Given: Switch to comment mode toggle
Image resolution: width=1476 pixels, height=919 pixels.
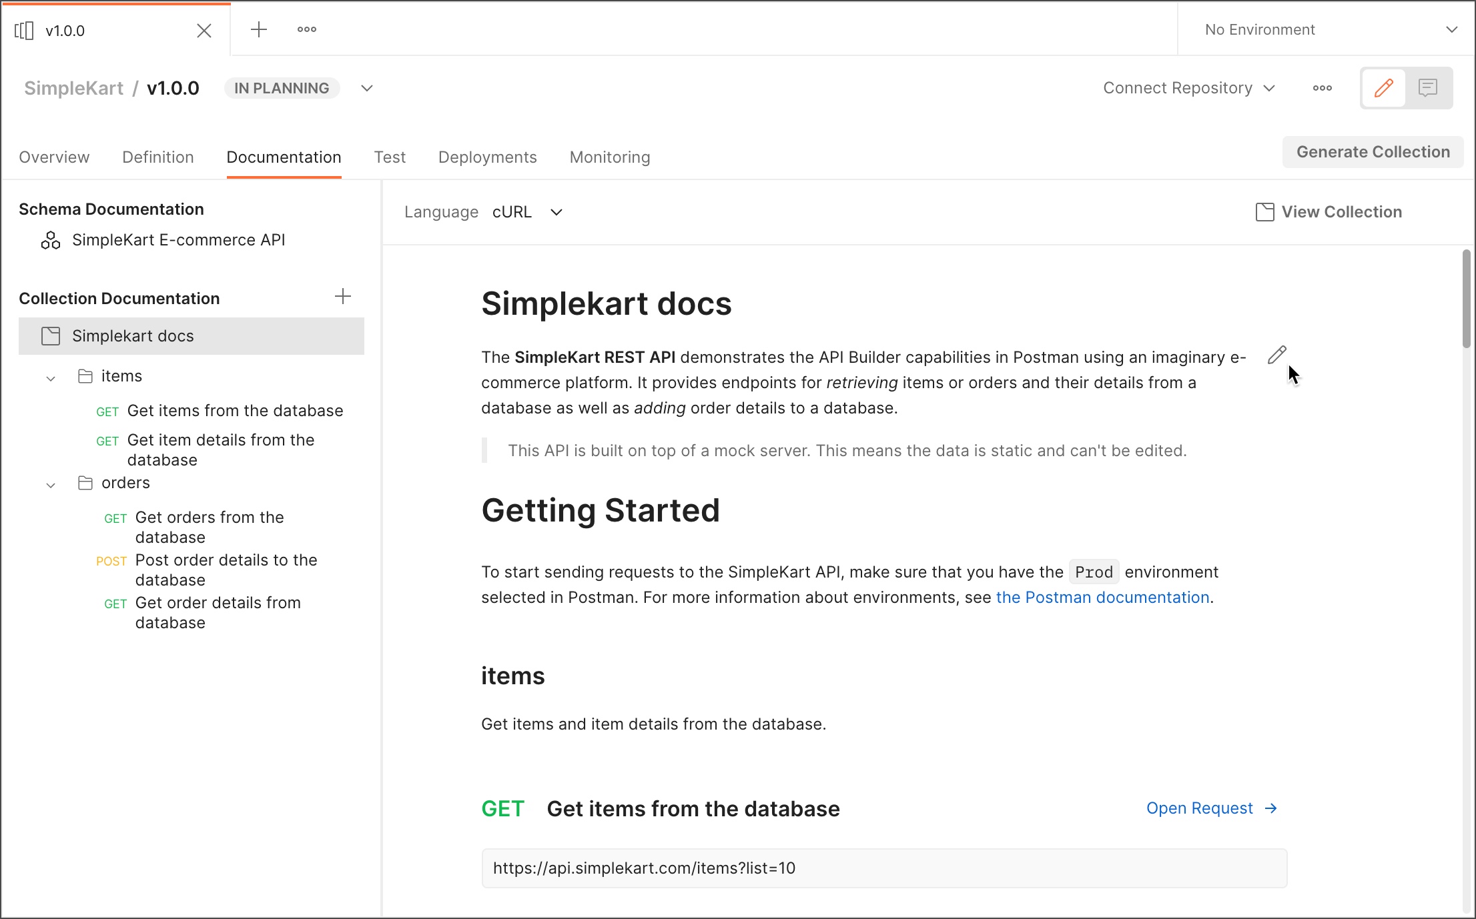Looking at the screenshot, I should tap(1428, 88).
